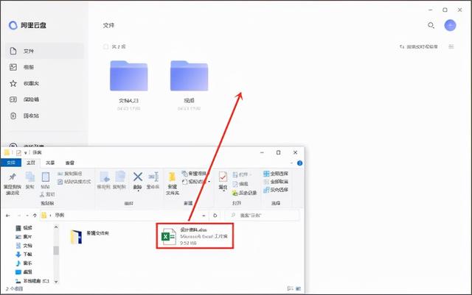The height and width of the screenshot is (295, 472).
Task: Select the Excel .xlsx file in Explorer
Action: point(195,236)
